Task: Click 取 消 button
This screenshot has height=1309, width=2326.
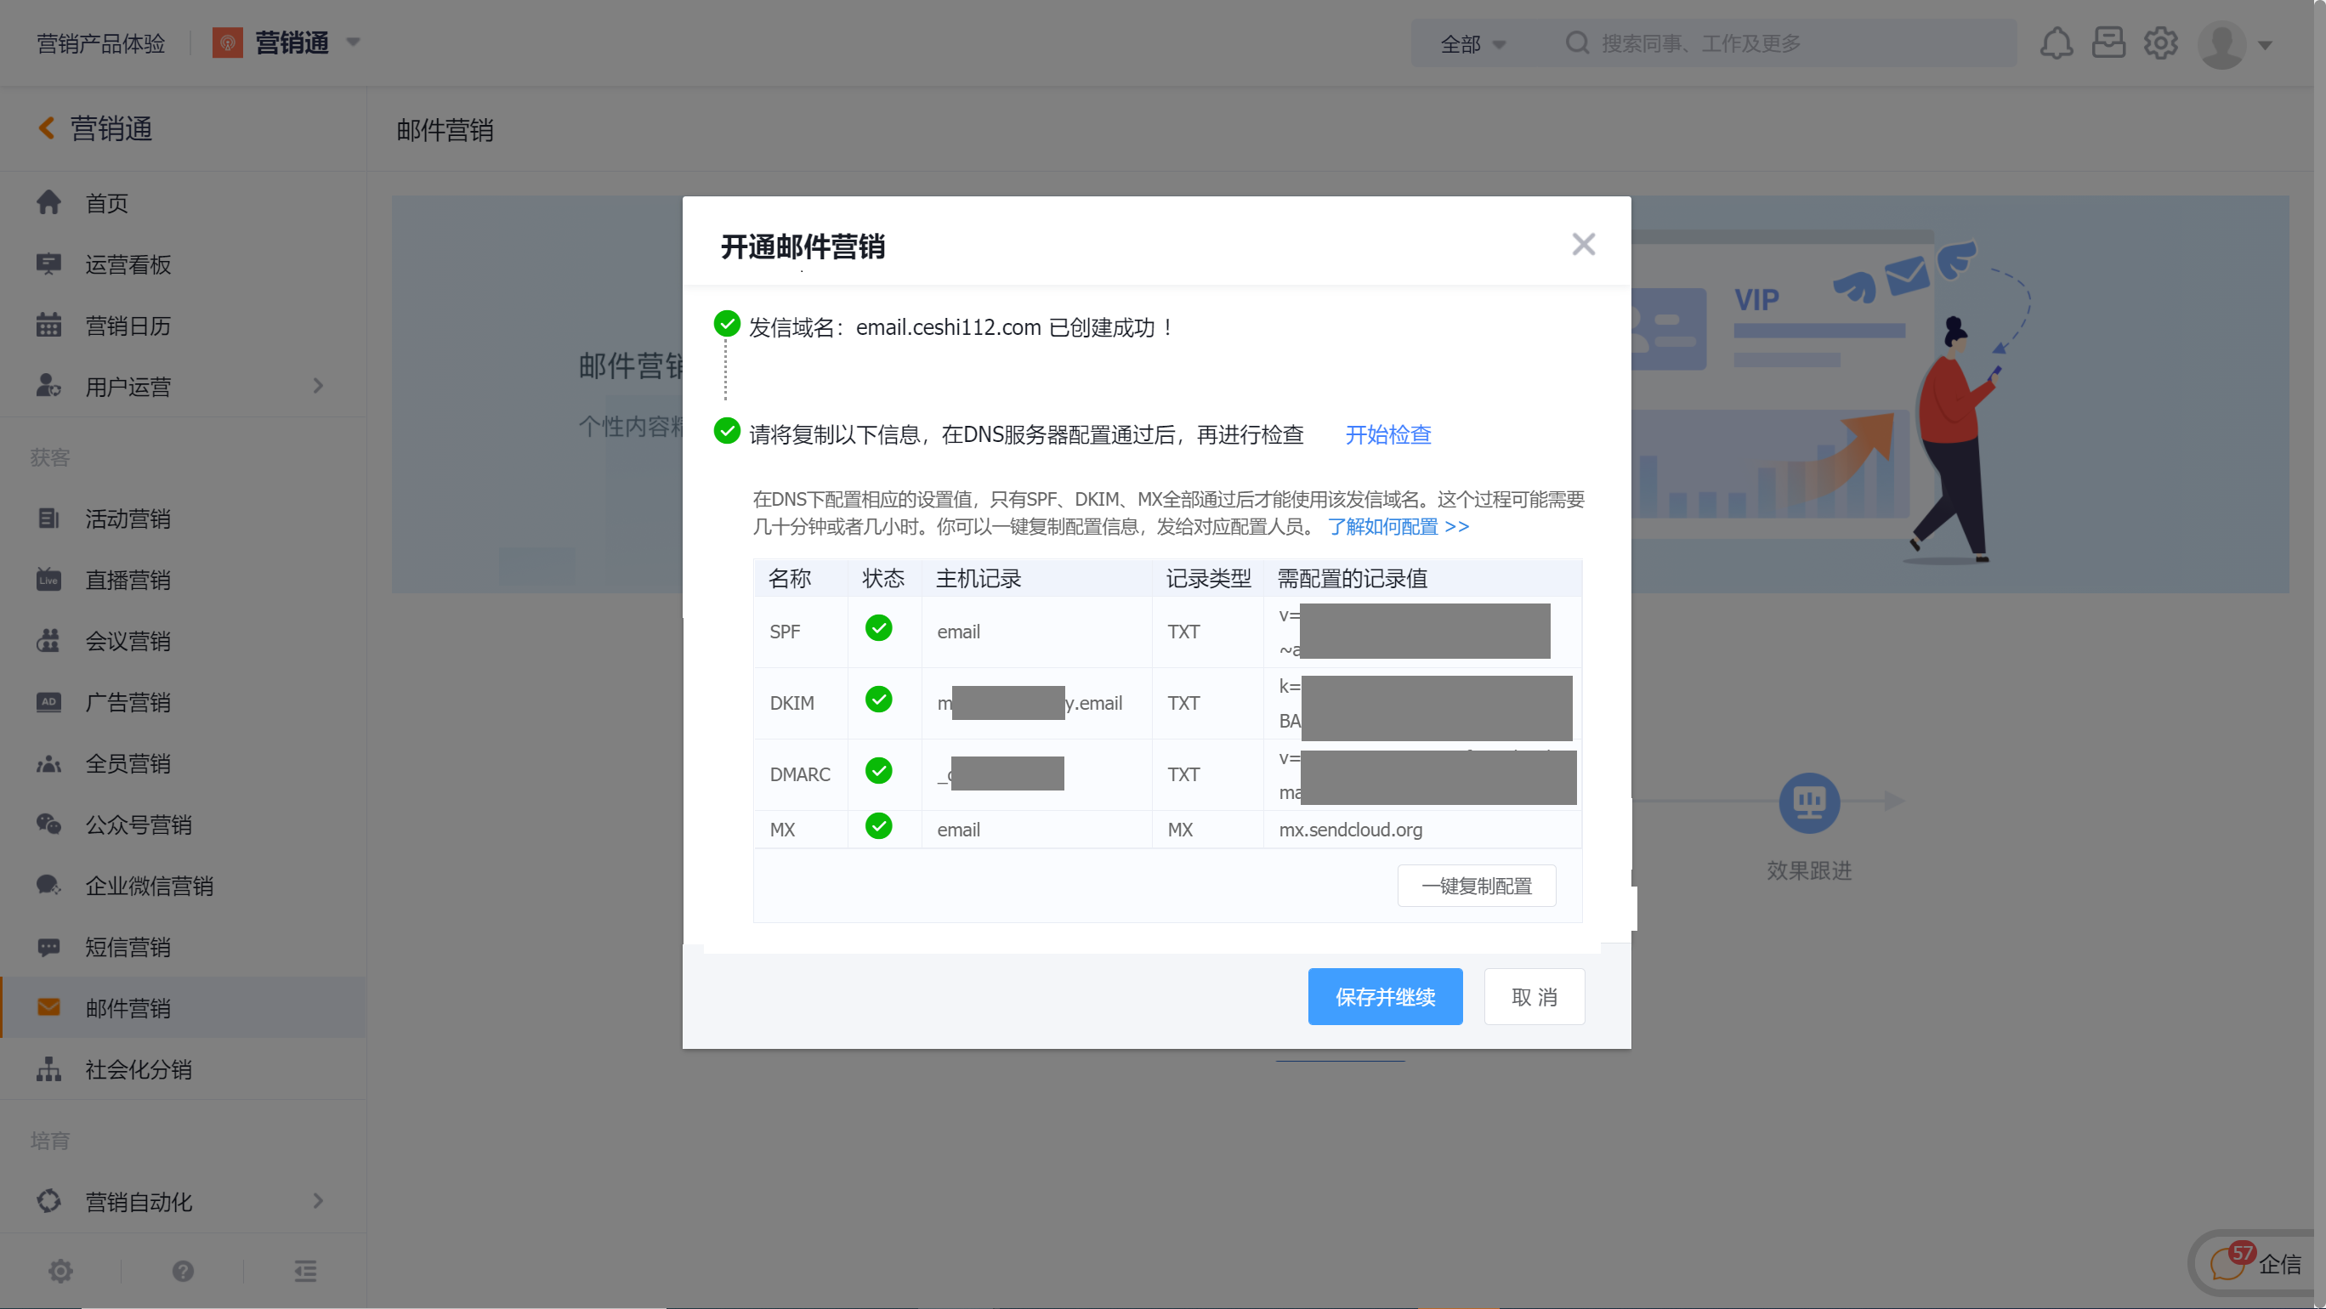Action: [1535, 997]
